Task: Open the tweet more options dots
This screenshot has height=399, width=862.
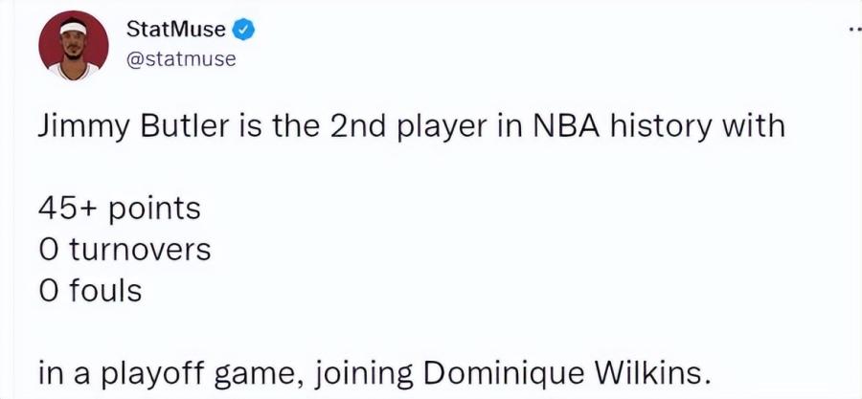Action: pyautogui.click(x=854, y=29)
